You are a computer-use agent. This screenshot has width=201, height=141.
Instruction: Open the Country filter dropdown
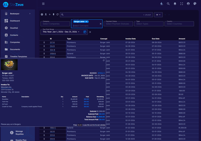click(179, 24)
